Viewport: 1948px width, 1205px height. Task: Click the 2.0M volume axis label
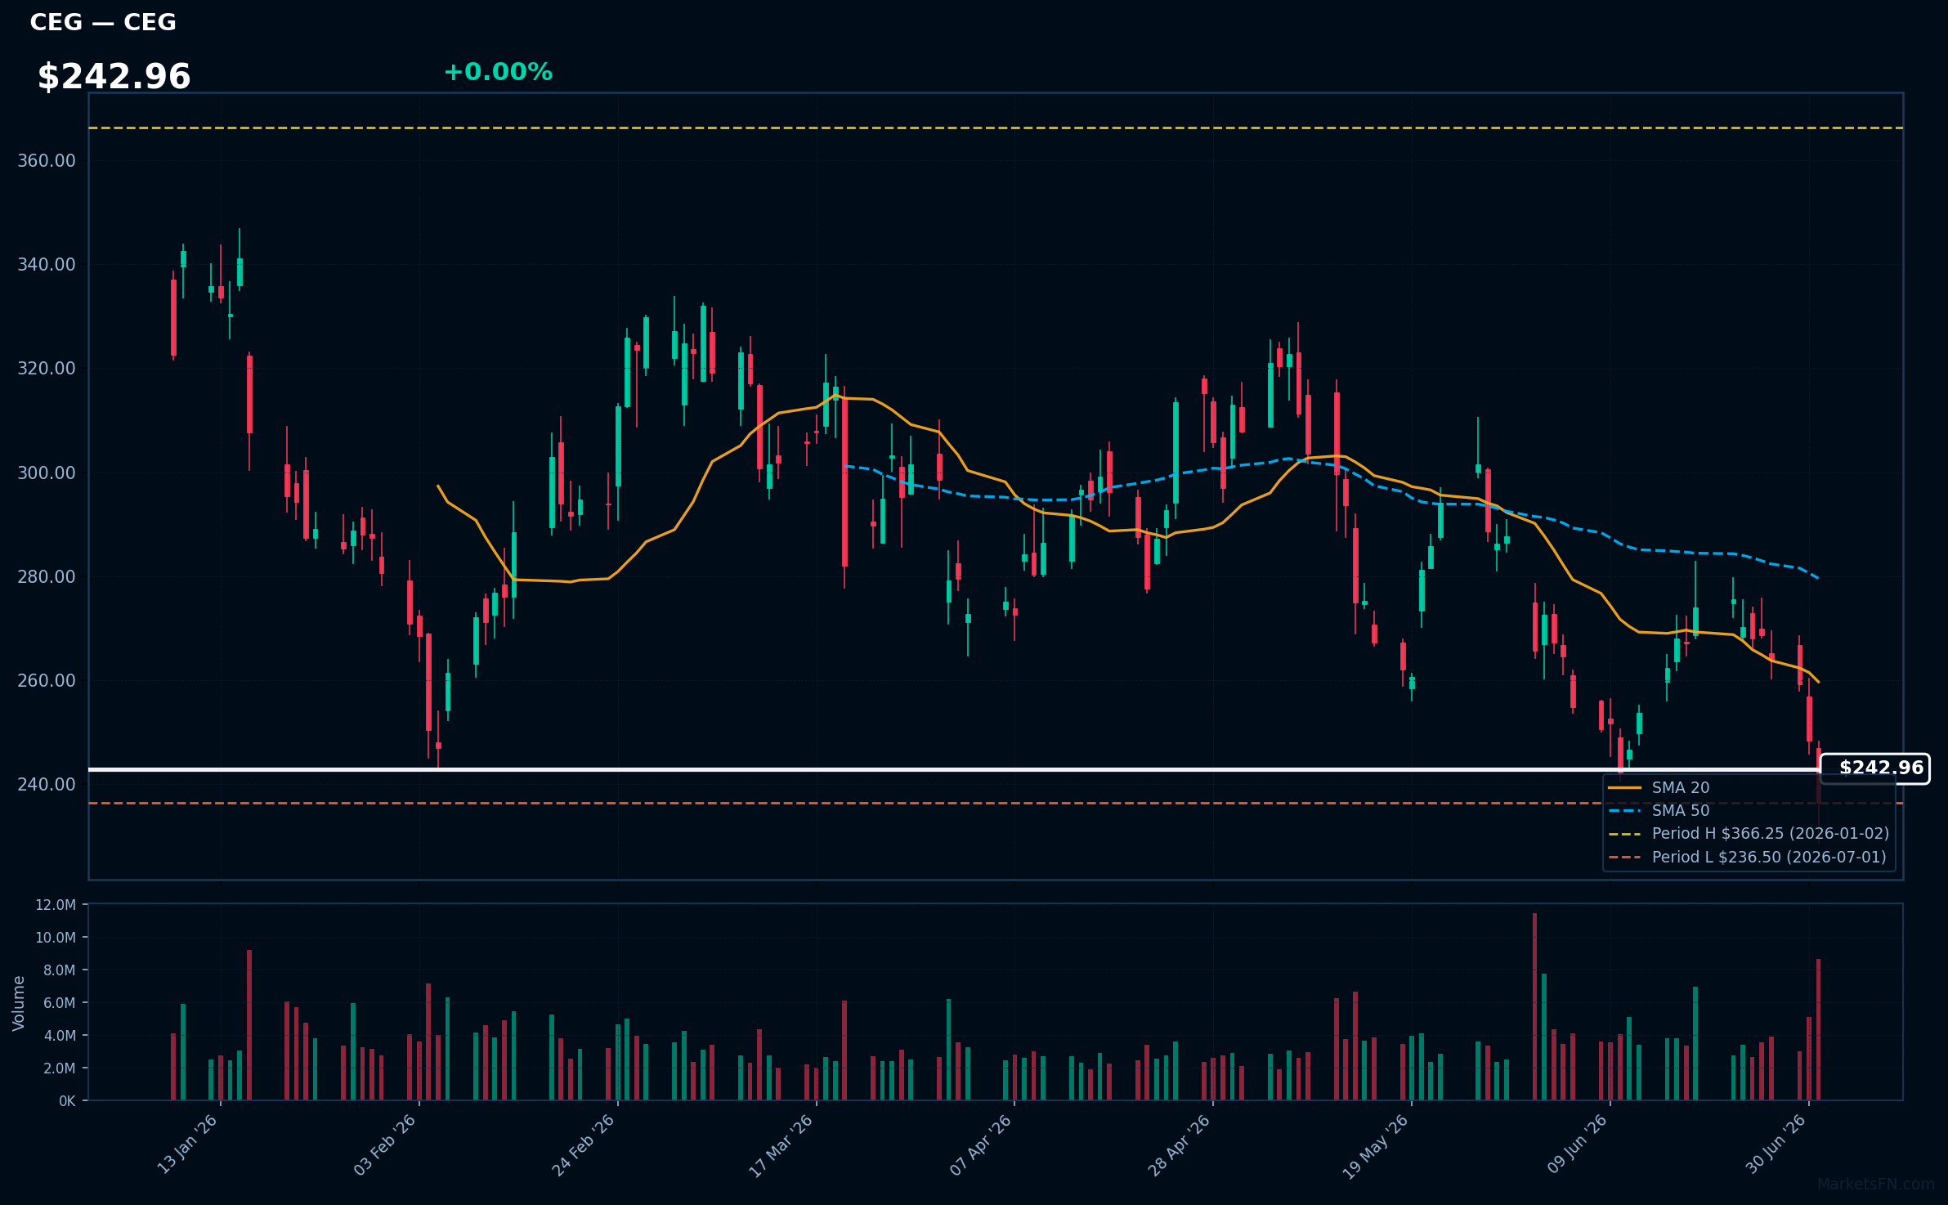(x=59, y=1068)
